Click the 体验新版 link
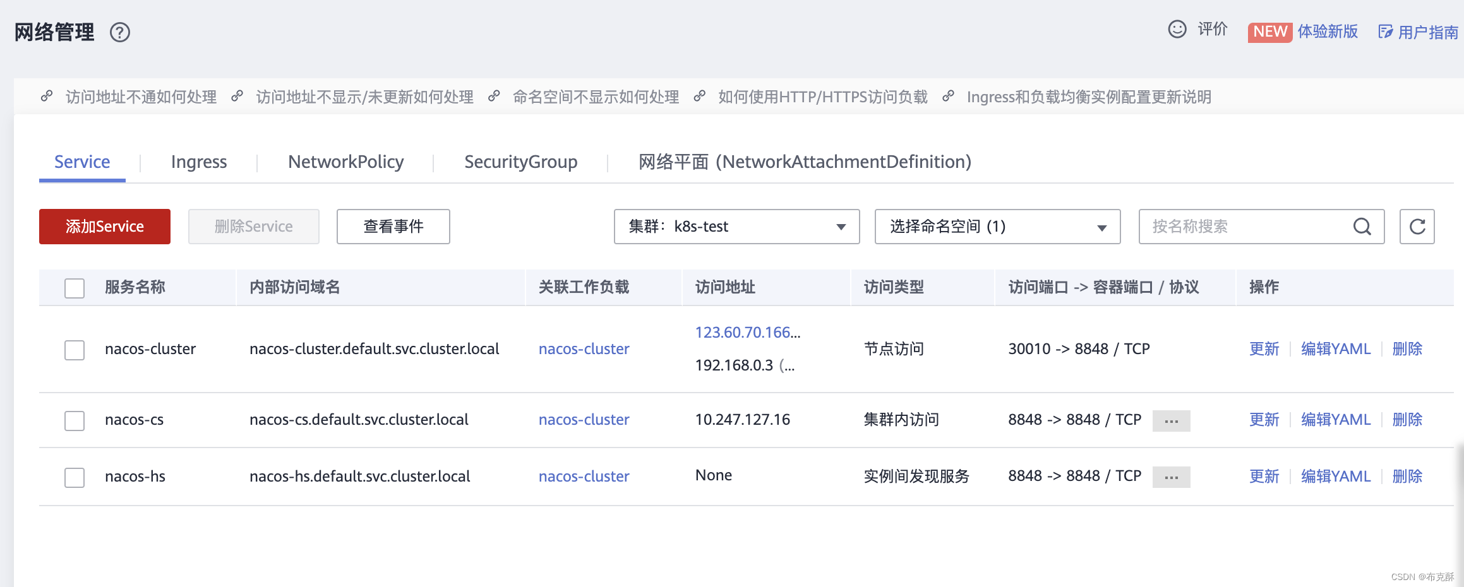 point(1328,32)
